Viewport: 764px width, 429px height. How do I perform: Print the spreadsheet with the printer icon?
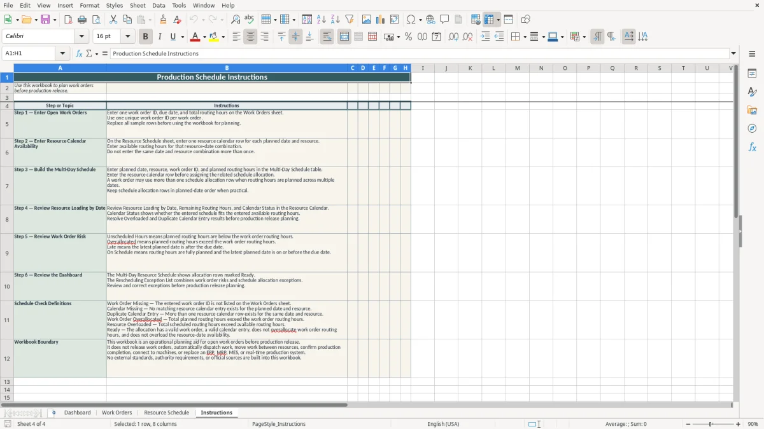[82, 20]
